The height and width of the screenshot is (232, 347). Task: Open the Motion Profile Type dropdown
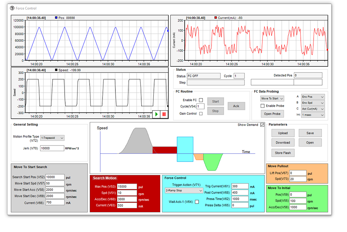tap(52, 138)
